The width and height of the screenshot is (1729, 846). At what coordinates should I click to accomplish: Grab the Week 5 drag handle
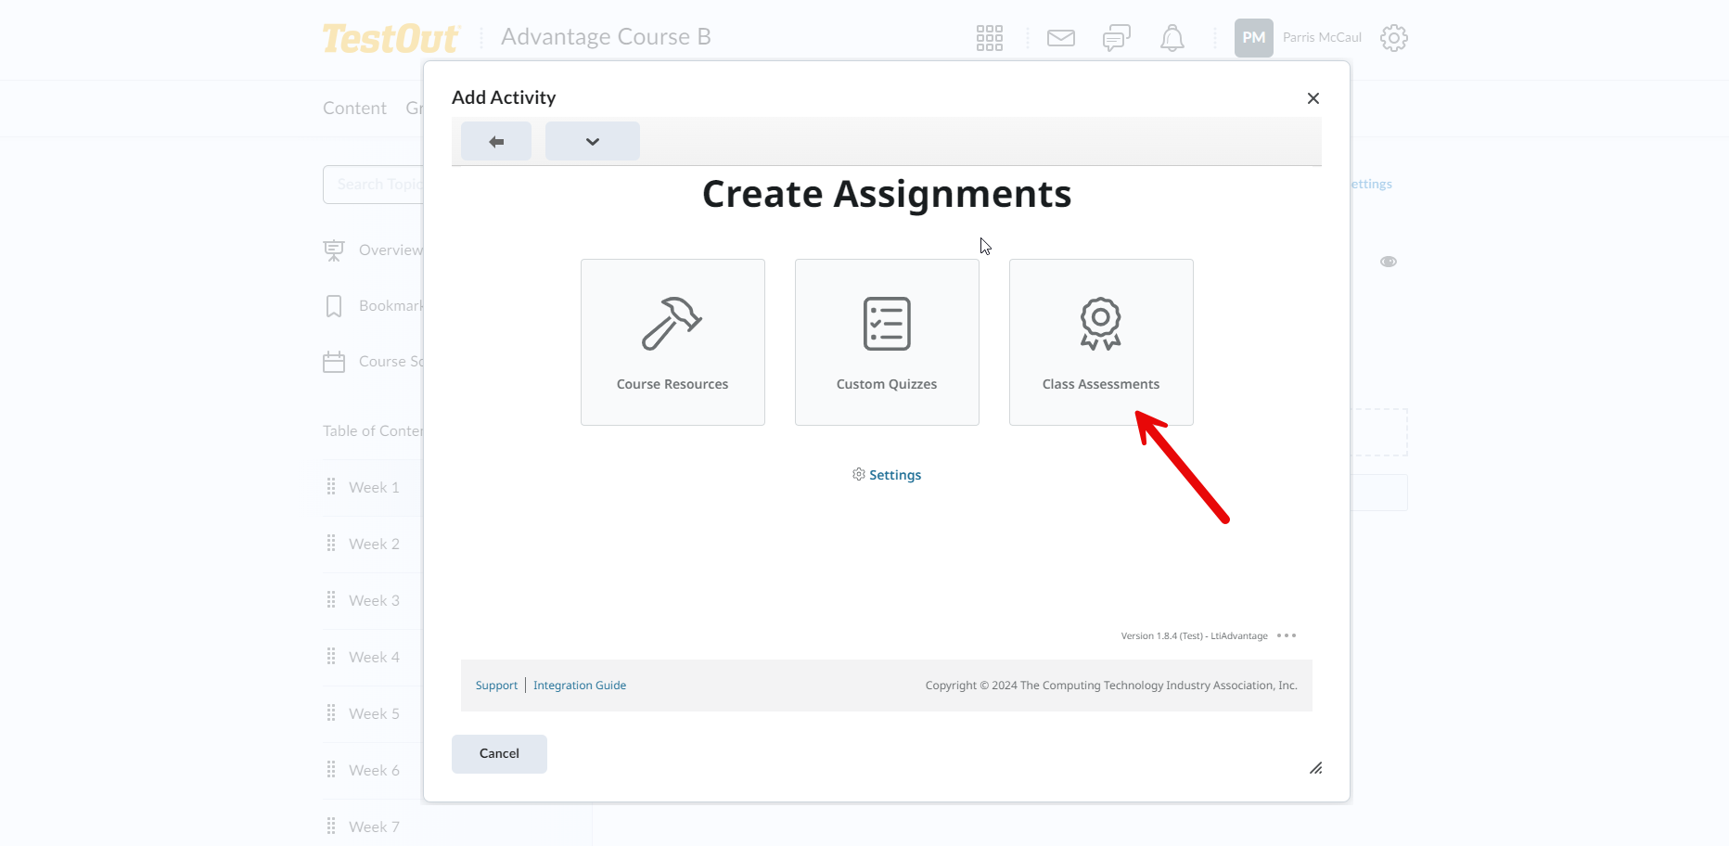point(331,713)
